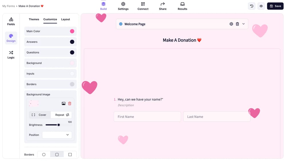The image size is (286, 161).
Task: Open Welcome Page gear settings
Action: click(x=231, y=24)
